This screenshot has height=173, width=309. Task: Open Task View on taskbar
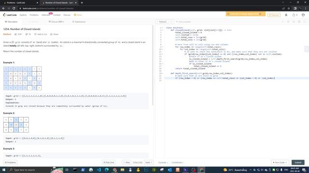point(67,170)
